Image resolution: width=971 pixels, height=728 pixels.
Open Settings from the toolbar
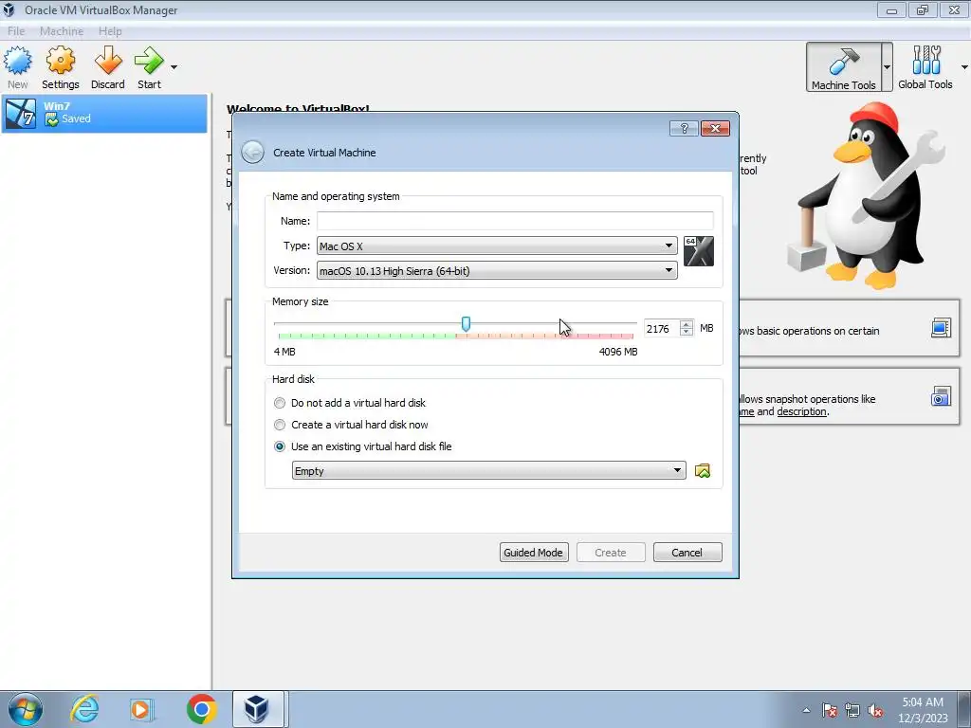click(60, 67)
